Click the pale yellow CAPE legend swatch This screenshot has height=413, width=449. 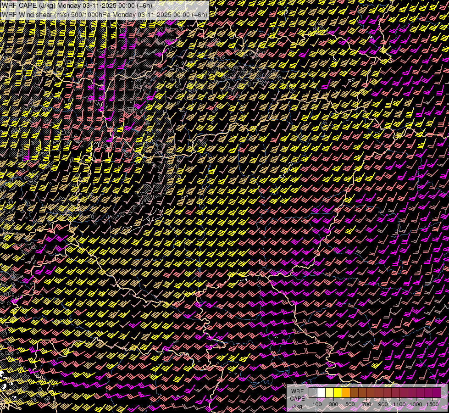tap(330, 393)
